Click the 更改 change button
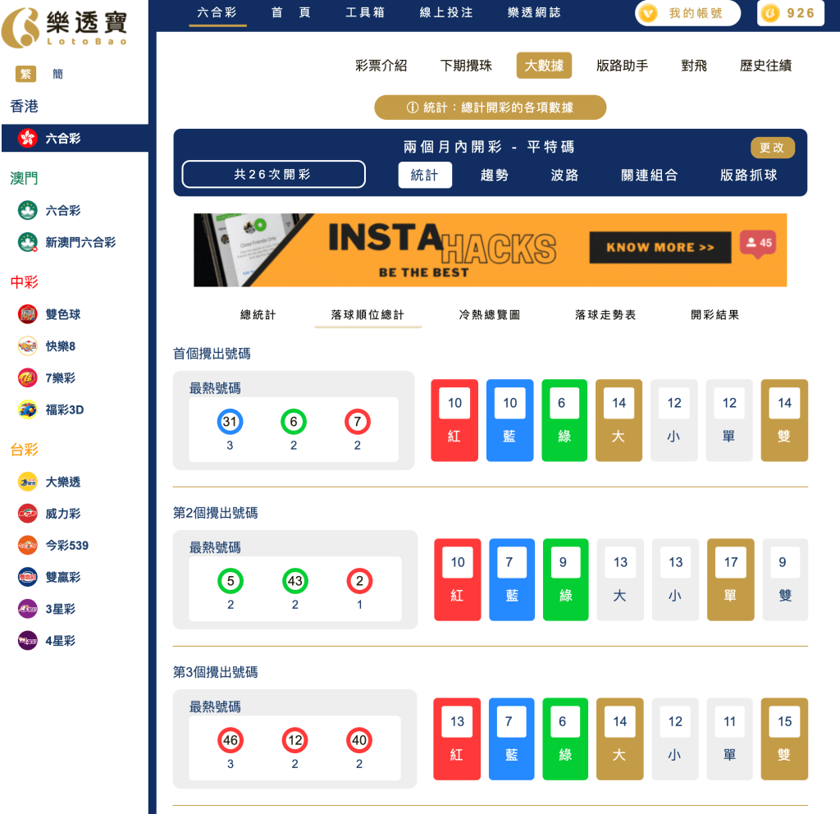This screenshot has width=840, height=814. click(771, 148)
